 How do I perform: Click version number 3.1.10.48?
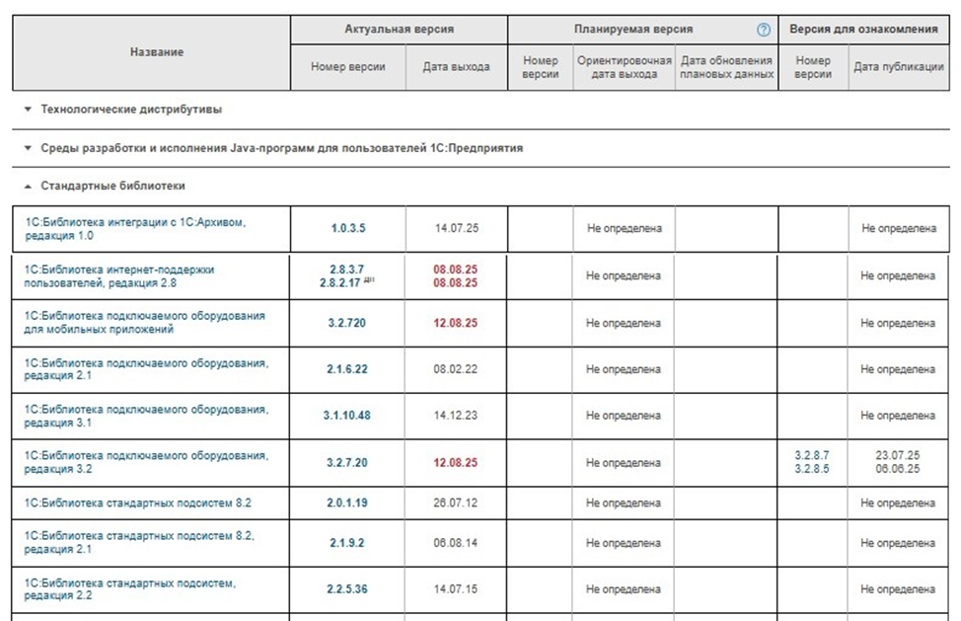pos(347,415)
